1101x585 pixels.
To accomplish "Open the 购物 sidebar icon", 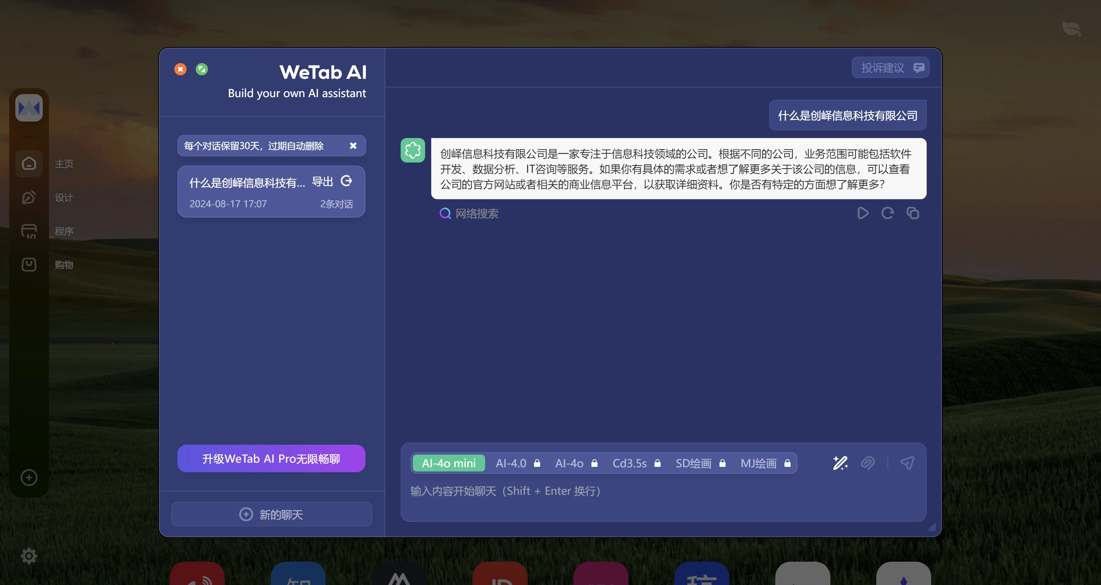I will (29, 264).
